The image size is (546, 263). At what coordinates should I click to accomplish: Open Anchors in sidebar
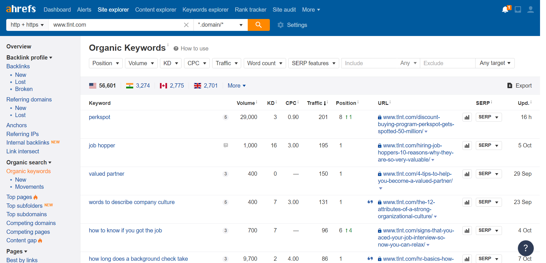[16, 125]
